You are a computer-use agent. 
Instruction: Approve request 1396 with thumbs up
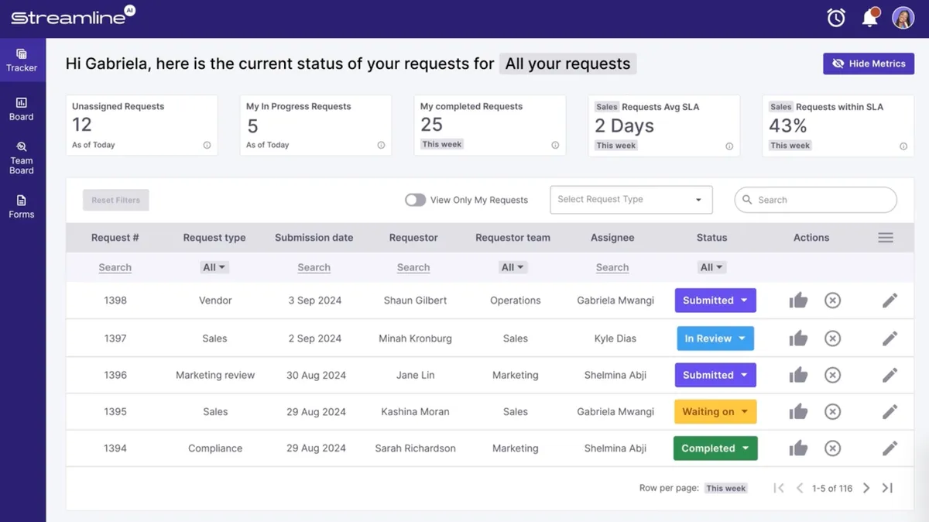(x=798, y=375)
